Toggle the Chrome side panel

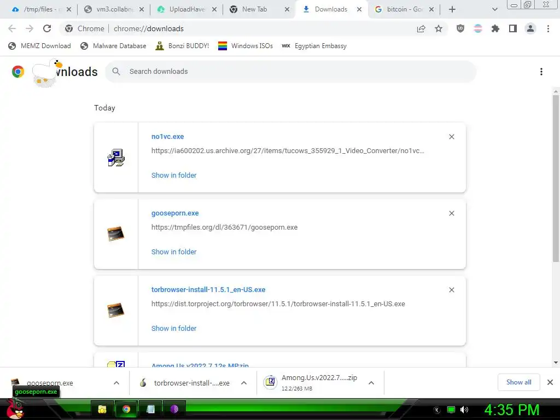(513, 28)
